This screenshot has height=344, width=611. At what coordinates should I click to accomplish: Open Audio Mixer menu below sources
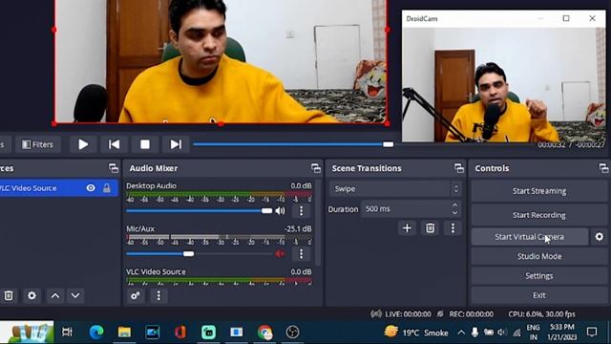[158, 295]
